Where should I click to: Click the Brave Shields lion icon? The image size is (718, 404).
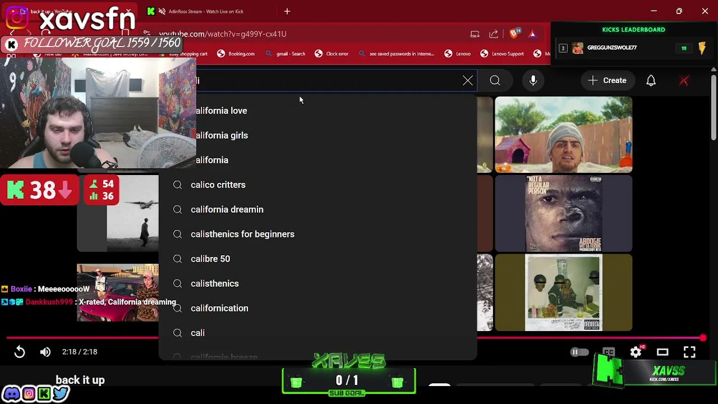[x=514, y=34]
